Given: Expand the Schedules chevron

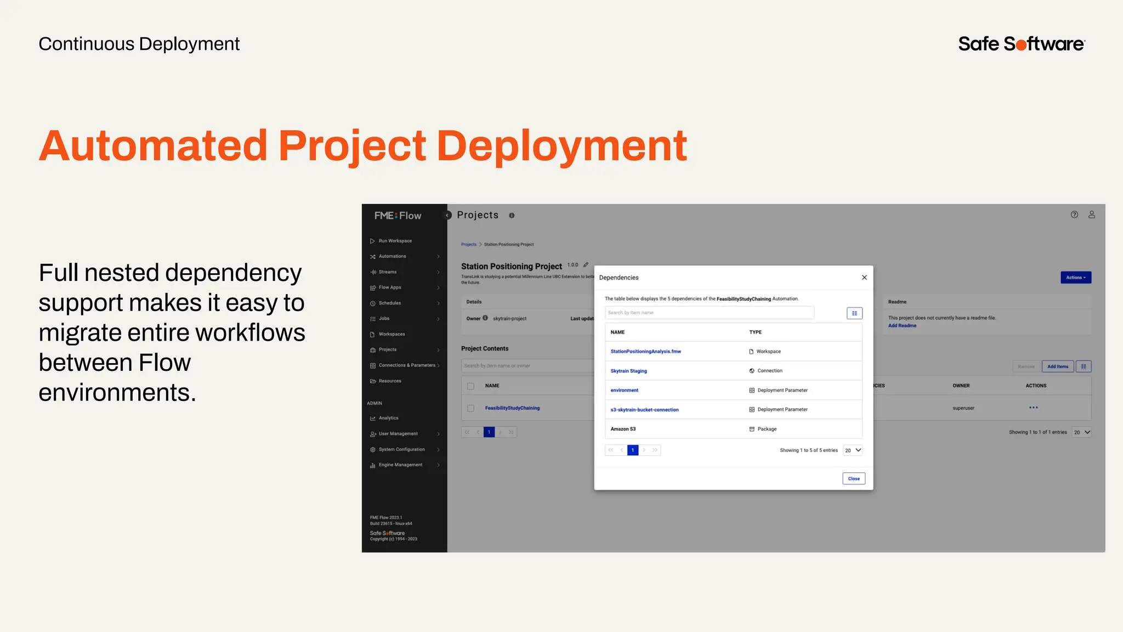Looking at the screenshot, I should [438, 303].
